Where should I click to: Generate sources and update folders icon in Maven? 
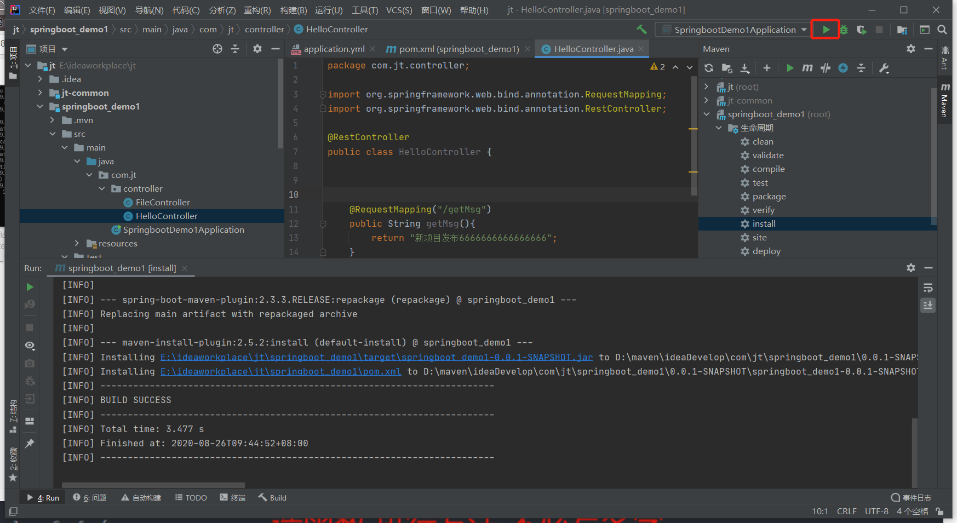coord(727,68)
